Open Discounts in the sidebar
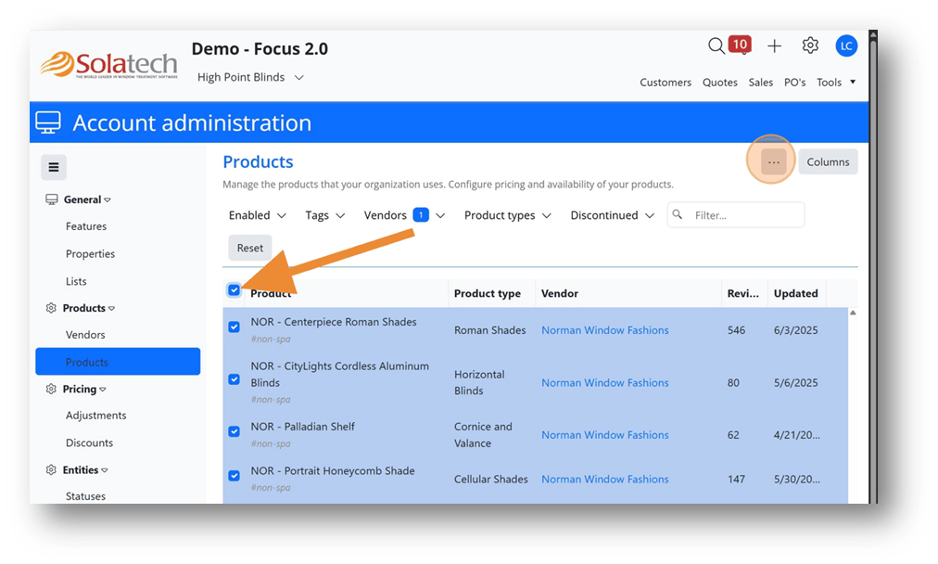The image size is (938, 564). coord(89,442)
